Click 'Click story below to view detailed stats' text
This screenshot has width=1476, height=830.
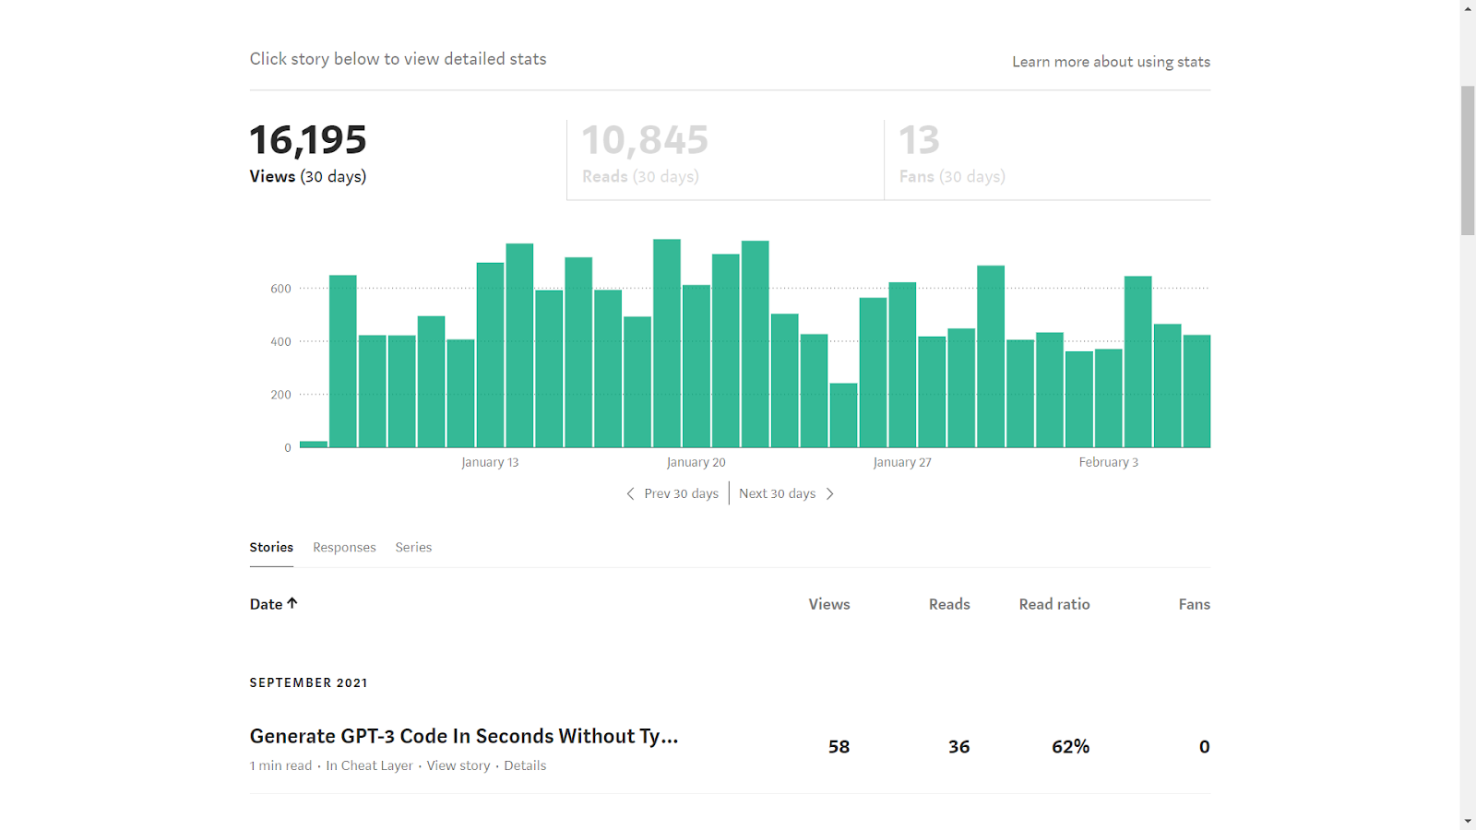(x=398, y=59)
